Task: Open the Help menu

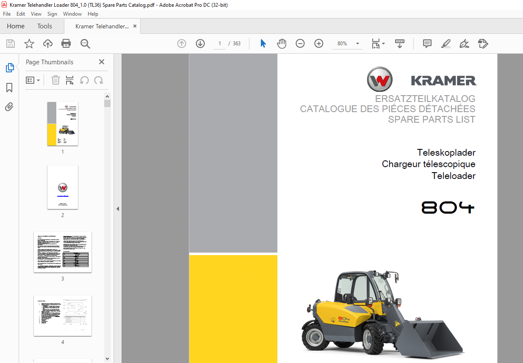Action: (93, 14)
